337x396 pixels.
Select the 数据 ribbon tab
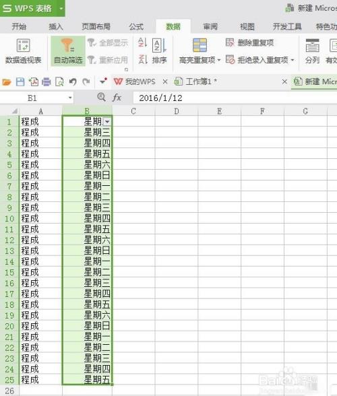coord(173,26)
